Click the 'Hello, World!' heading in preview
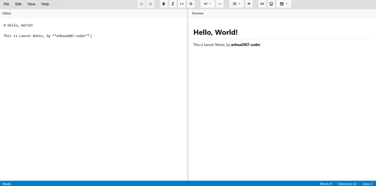 (x=215, y=32)
